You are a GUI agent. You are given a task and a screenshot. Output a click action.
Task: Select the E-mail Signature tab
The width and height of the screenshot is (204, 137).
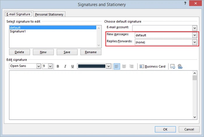[19, 14]
